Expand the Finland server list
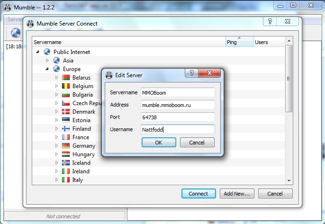The height and width of the screenshot is (224, 325). point(56,129)
